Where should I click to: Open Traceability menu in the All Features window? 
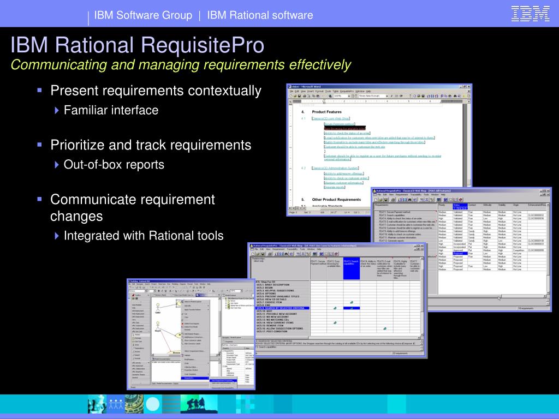pos(415,195)
